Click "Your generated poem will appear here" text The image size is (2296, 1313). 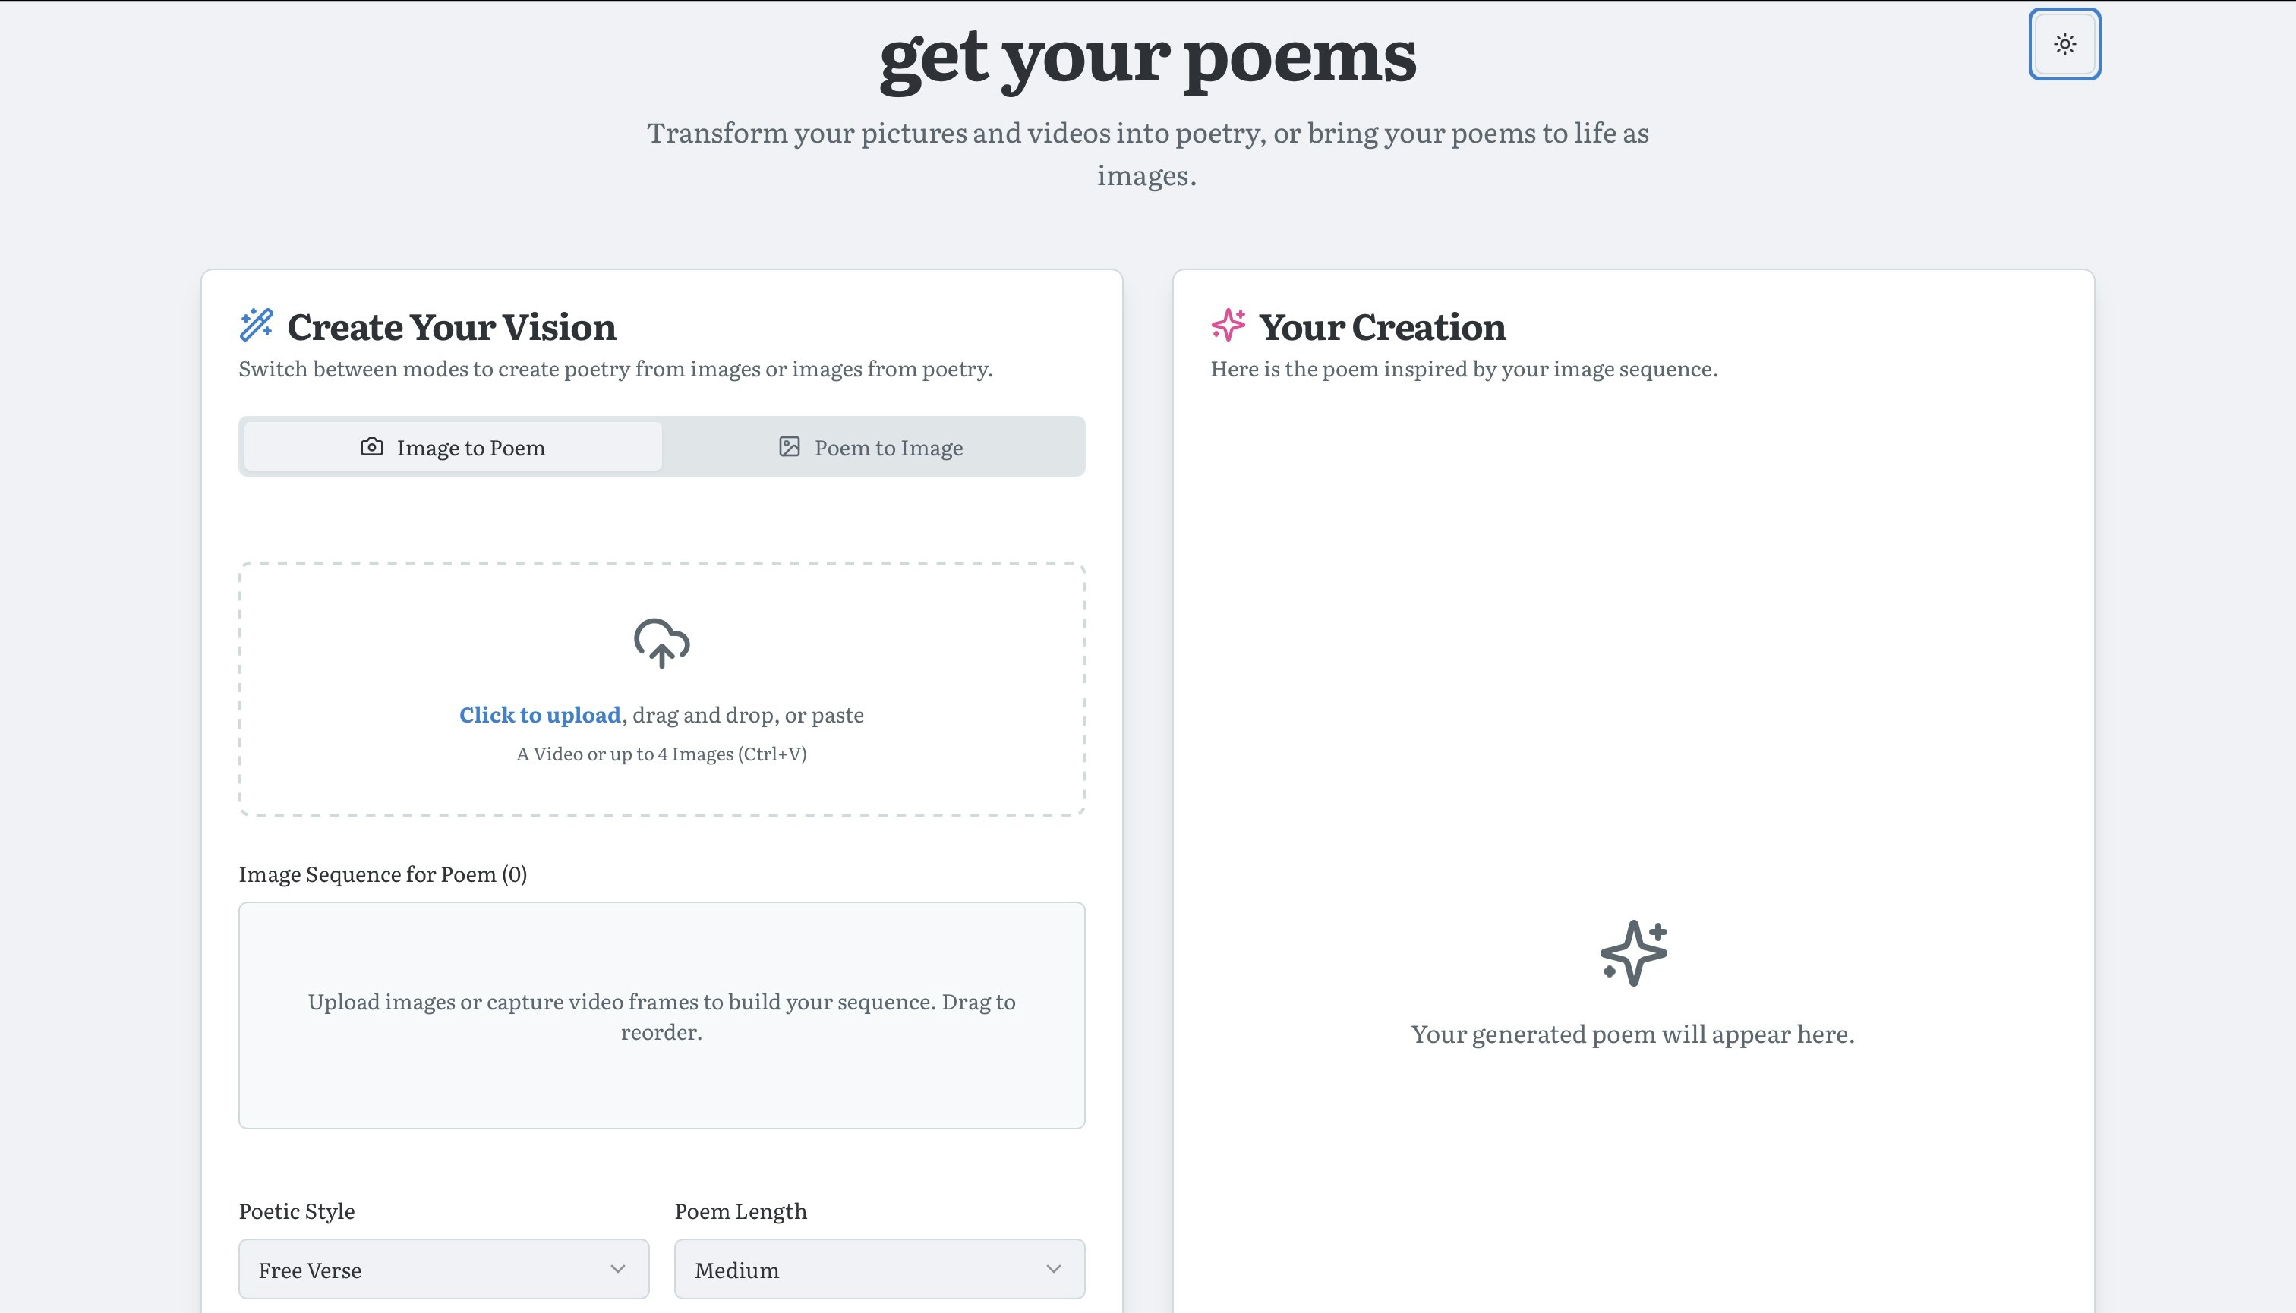[x=1633, y=1034]
